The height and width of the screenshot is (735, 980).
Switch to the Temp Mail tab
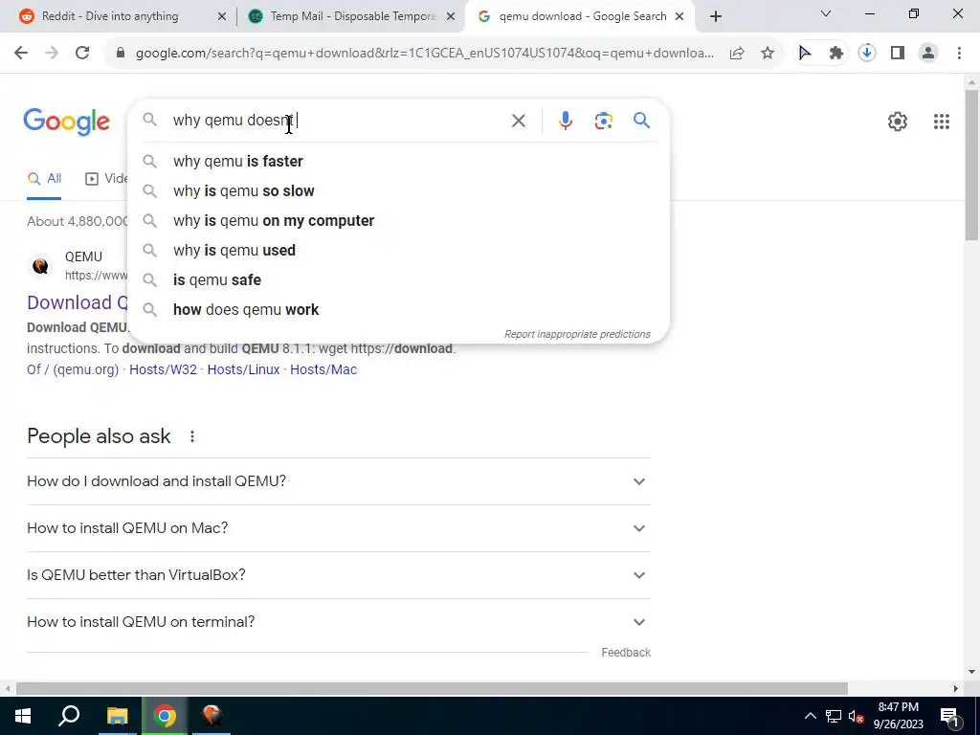[352, 16]
